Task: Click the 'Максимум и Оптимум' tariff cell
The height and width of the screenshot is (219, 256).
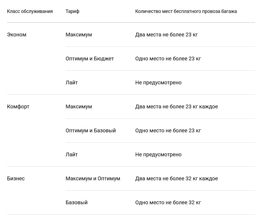Action: (93, 178)
